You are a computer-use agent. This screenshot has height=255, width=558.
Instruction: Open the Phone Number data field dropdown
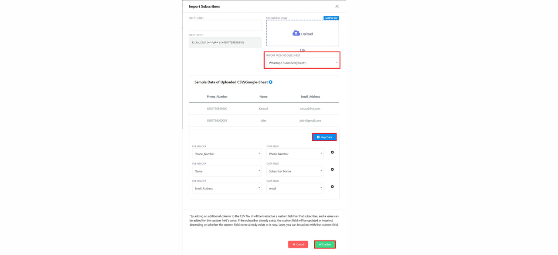click(x=295, y=154)
